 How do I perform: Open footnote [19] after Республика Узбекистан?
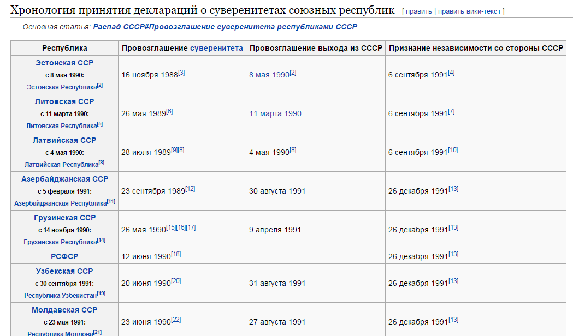tap(101, 293)
